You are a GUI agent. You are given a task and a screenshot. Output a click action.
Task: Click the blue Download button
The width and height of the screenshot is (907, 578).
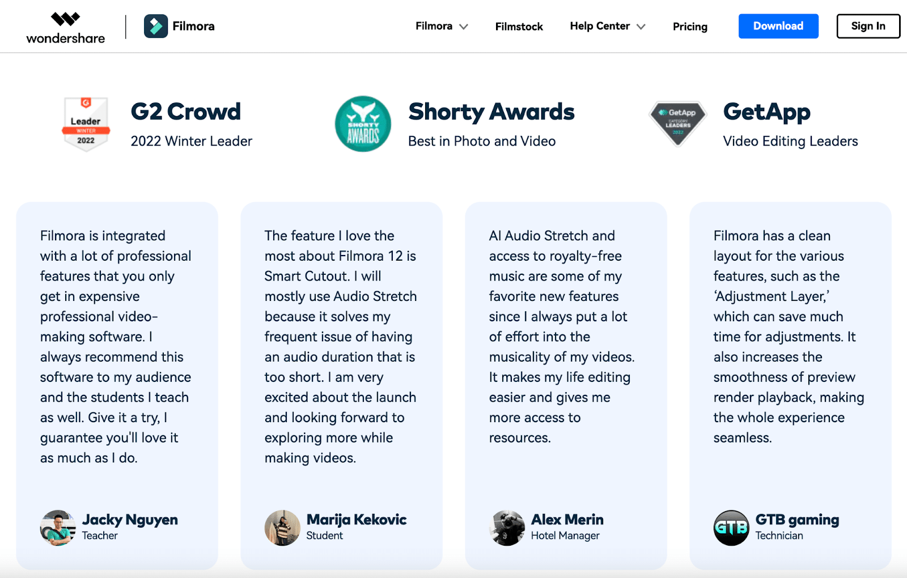pyautogui.click(x=778, y=26)
